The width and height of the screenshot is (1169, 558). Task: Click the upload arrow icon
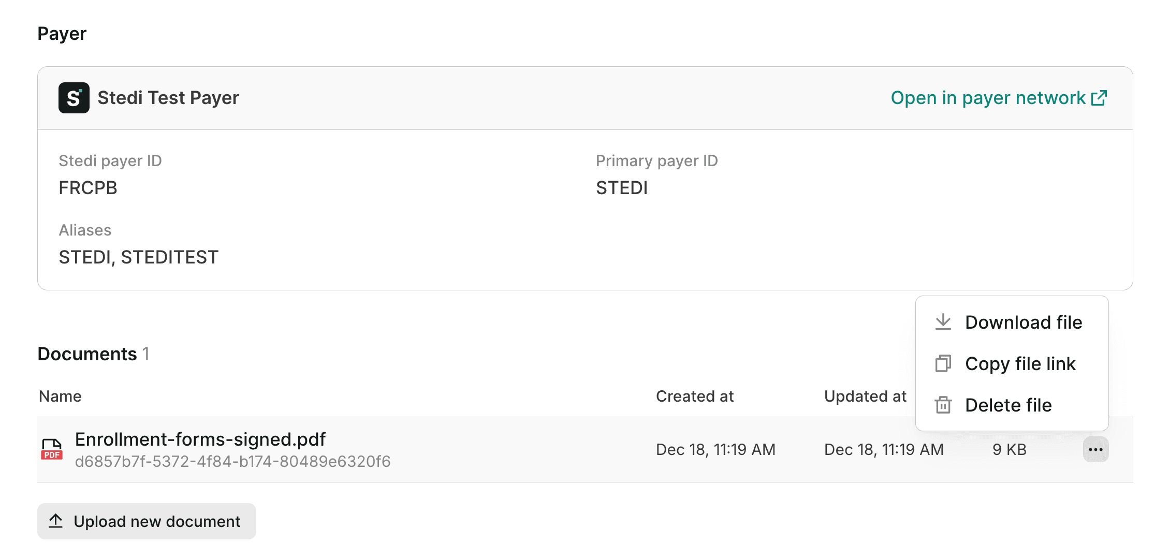56,521
